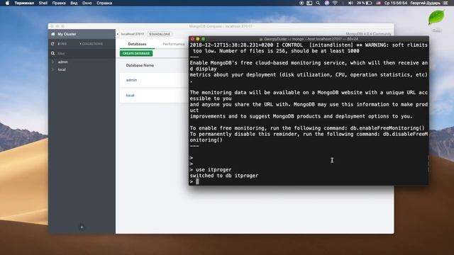Open the Shell menu
The width and height of the screenshot is (454, 255).
[43, 3]
